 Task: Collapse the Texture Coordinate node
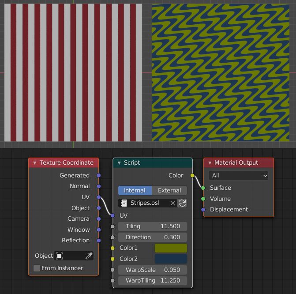(x=34, y=163)
